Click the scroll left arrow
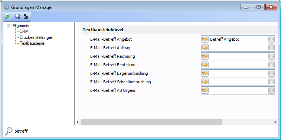 point(78,122)
